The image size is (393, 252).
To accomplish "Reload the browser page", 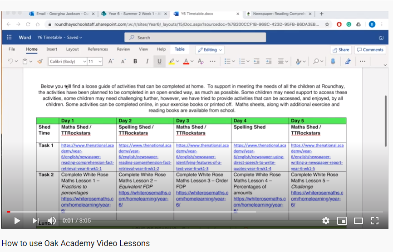I will pos(28,24).
